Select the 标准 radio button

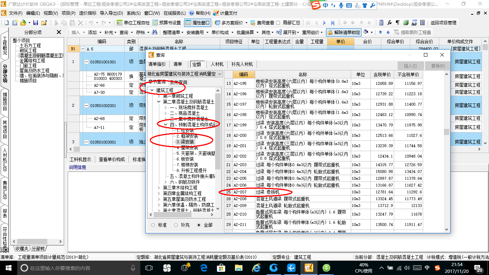point(153,225)
